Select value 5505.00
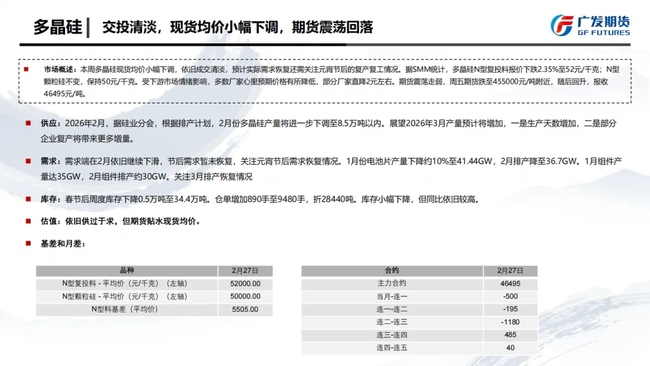 pyautogui.click(x=245, y=309)
